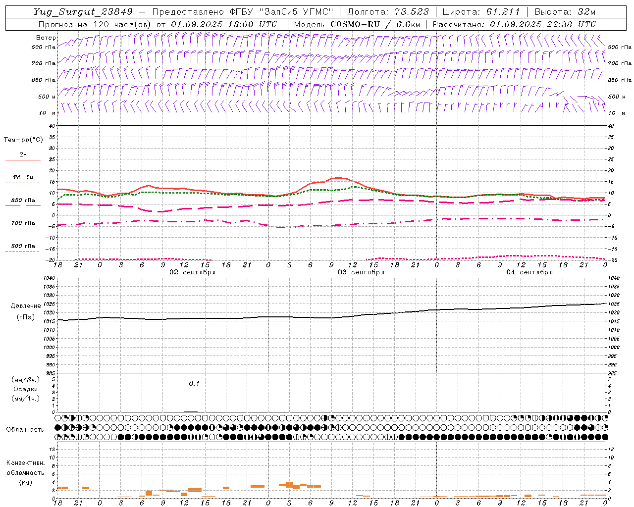Click the Тем-ра(°C) panel label

[23, 140]
